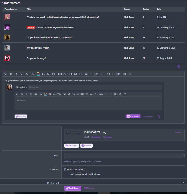Image resolution: width=187 pixels, height=194 pixels.
Task: Insert attachment as Full image
Action: click(x=107, y=137)
